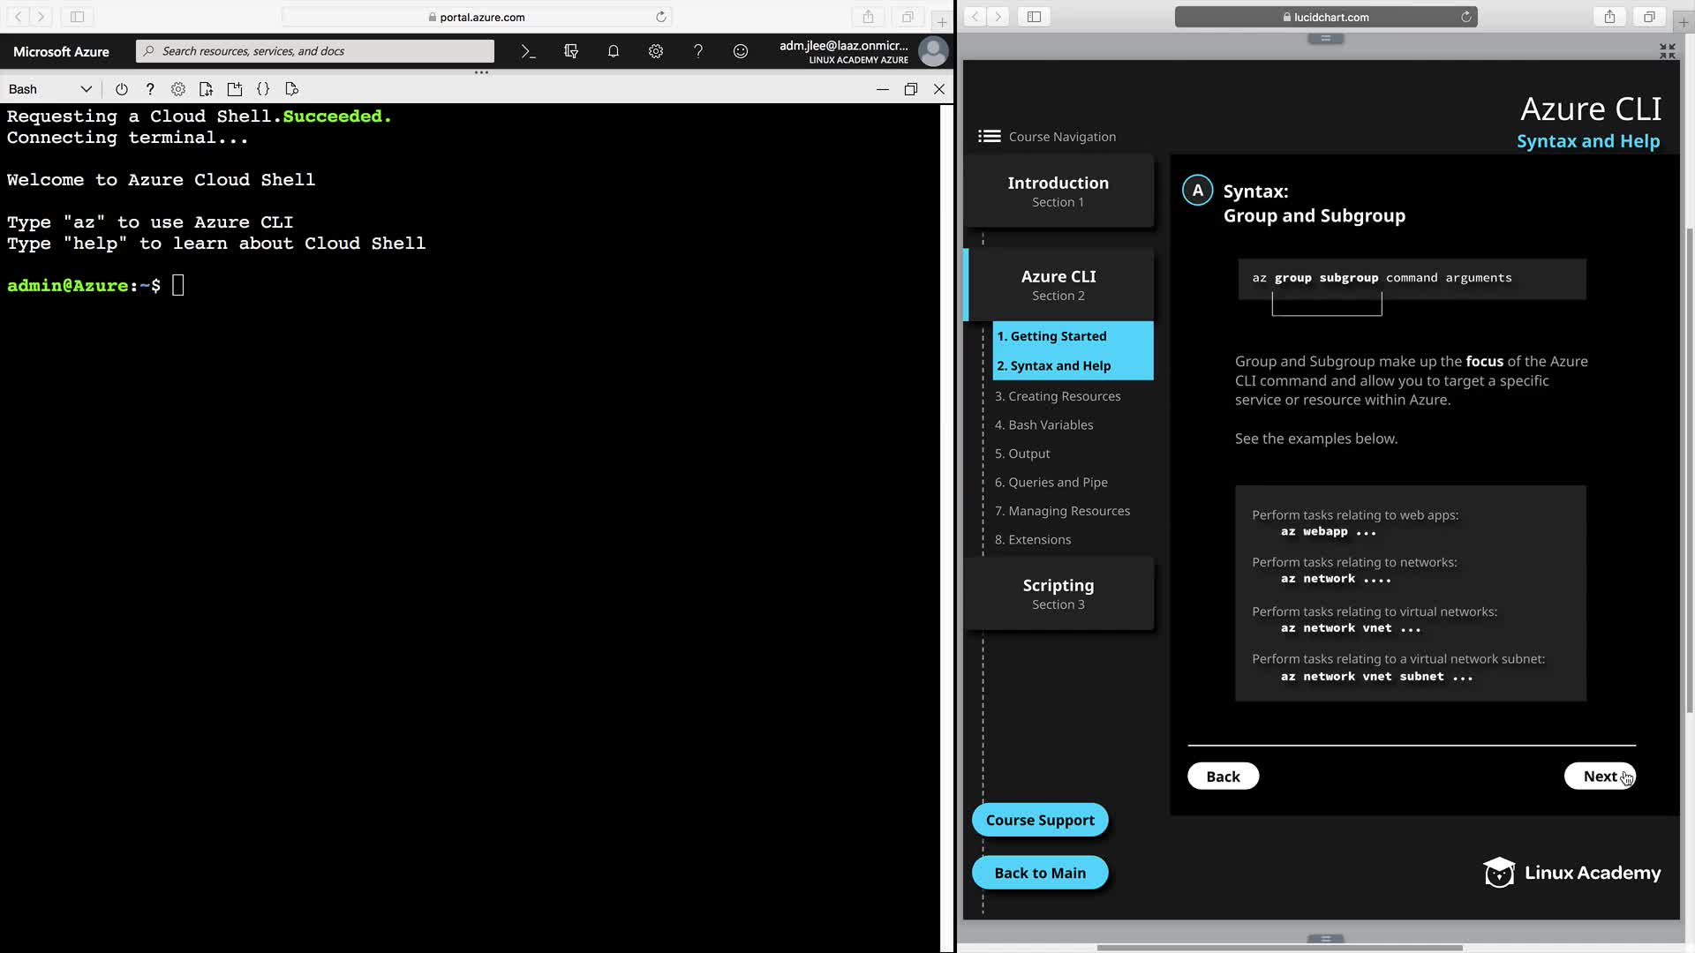Expand the Scripting Section 3 panel
1695x953 pixels.
pyautogui.click(x=1058, y=594)
